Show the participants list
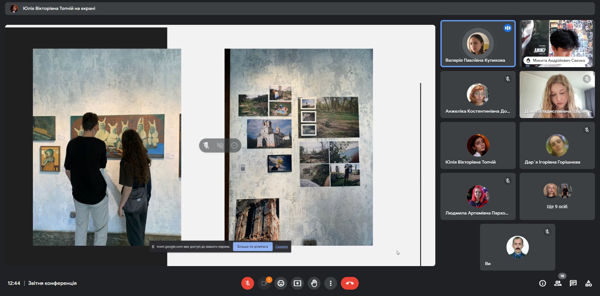The image size is (600, 296). coord(558,283)
